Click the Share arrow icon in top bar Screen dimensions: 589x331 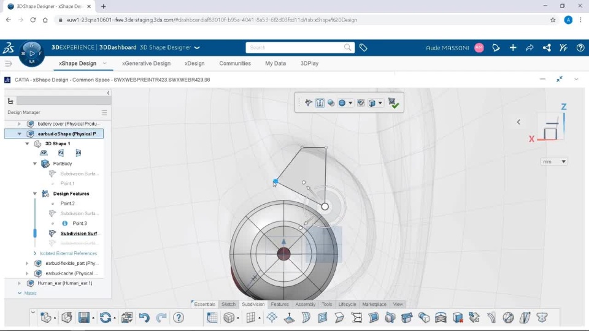coord(529,48)
